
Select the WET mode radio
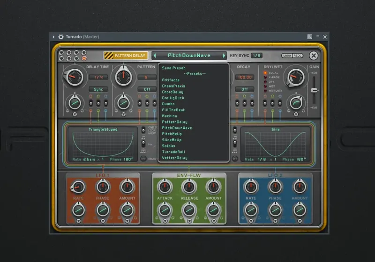265,86
